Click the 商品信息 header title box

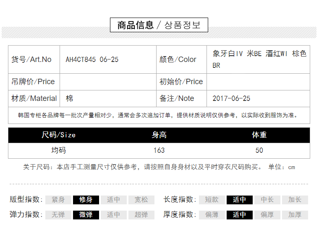point(159,25)
